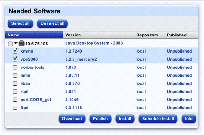Viewport: 204px width, 135px height.
Task: Click version 1.073 of vorbis-tools
Action: pos(71,67)
